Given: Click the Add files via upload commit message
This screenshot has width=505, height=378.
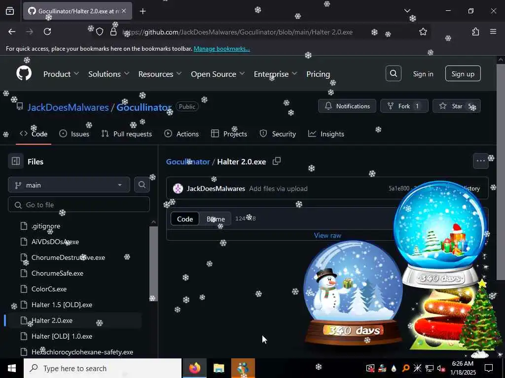Looking at the screenshot, I should click(278, 189).
